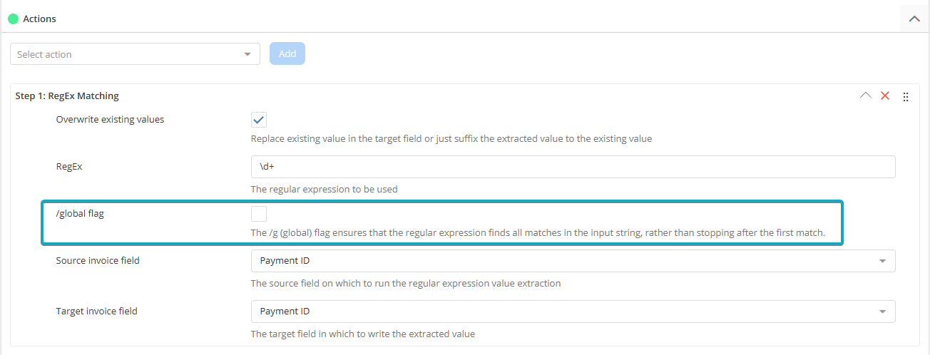Click the /global flag label text

click(80, 214)
